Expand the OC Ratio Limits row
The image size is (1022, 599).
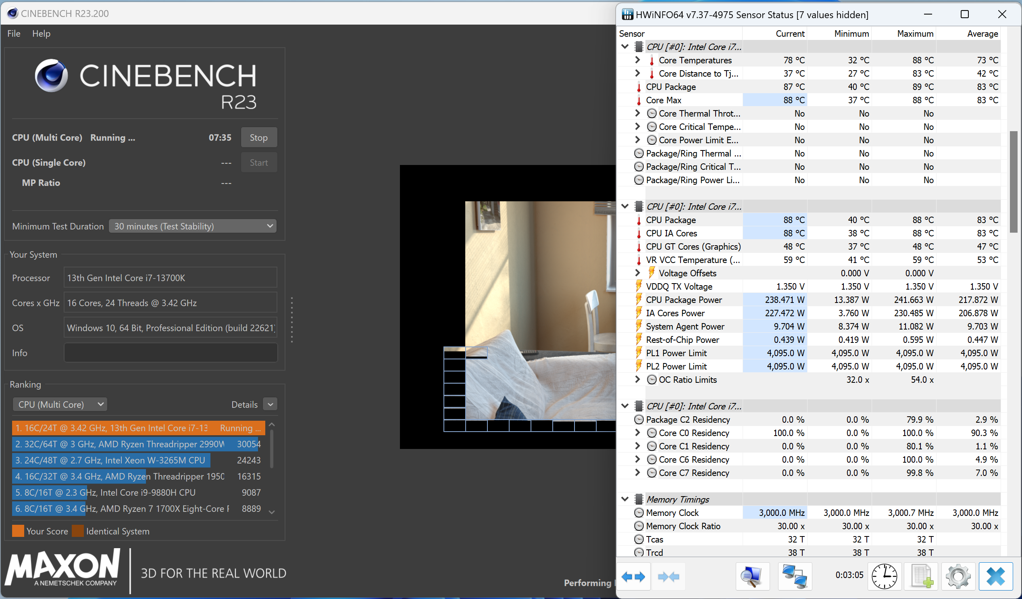pos(637,380)
